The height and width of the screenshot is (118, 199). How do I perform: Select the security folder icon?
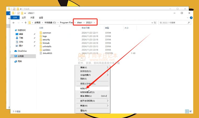pos(41,40)
